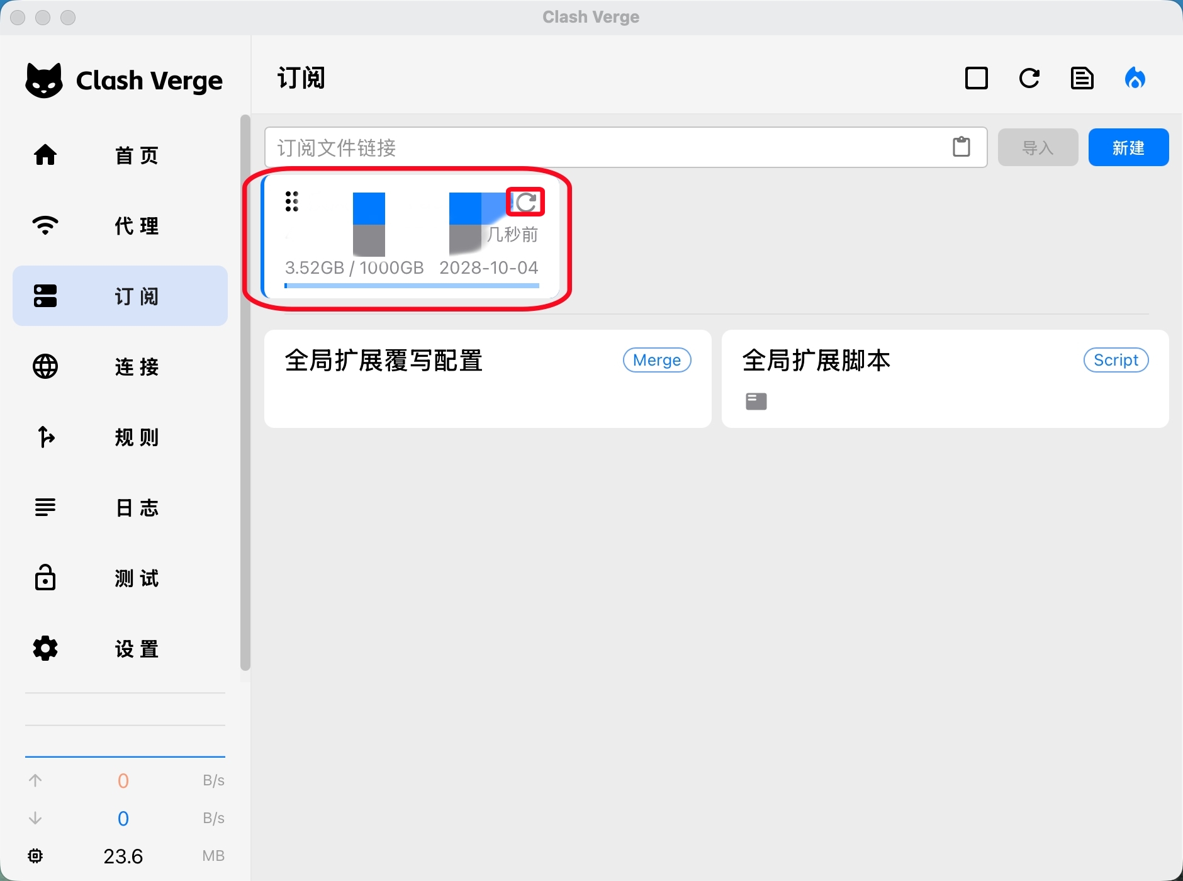Image resolution: width=1183 pixels, height=881 pixels.
Task: Click the refresh icon on the subscription card
Action: (x=526, y=202)
